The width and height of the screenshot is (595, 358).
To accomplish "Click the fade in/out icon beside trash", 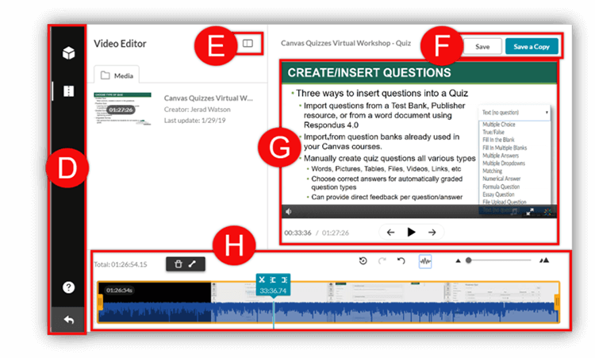I will coord(193,264).
